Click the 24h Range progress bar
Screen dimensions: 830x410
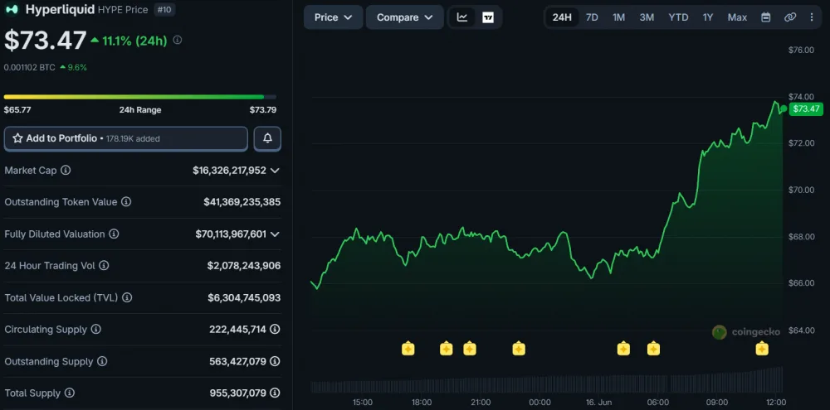(139, 97)
